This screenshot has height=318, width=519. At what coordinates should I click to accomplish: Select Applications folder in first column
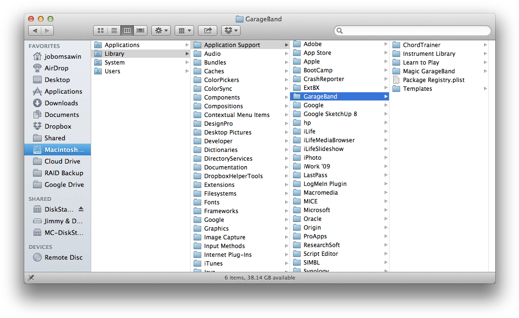point(141,45)
